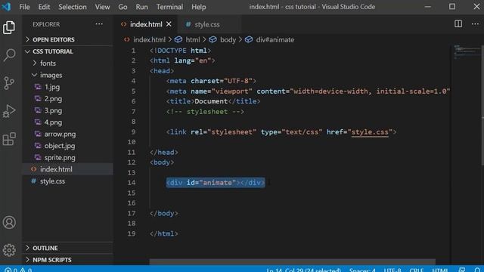Click the VS Code logo icon
Image resolution: width=484 pixels, height=272 pixels.
coord(7,7)
